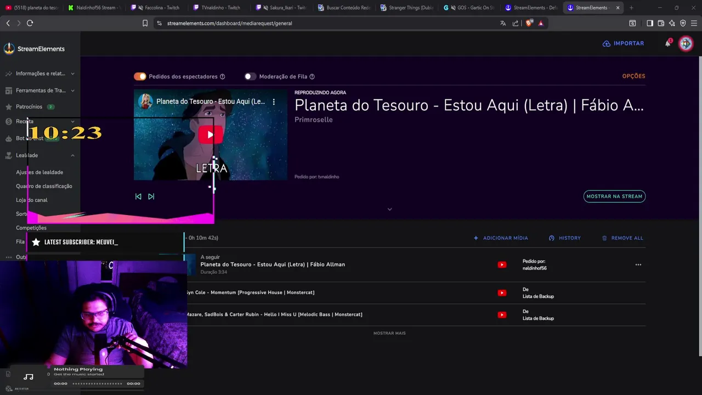Image resolution: width=702 pixels, height=395 pixels.
Task: Open the notifications bell
Action: coord(668,43)
